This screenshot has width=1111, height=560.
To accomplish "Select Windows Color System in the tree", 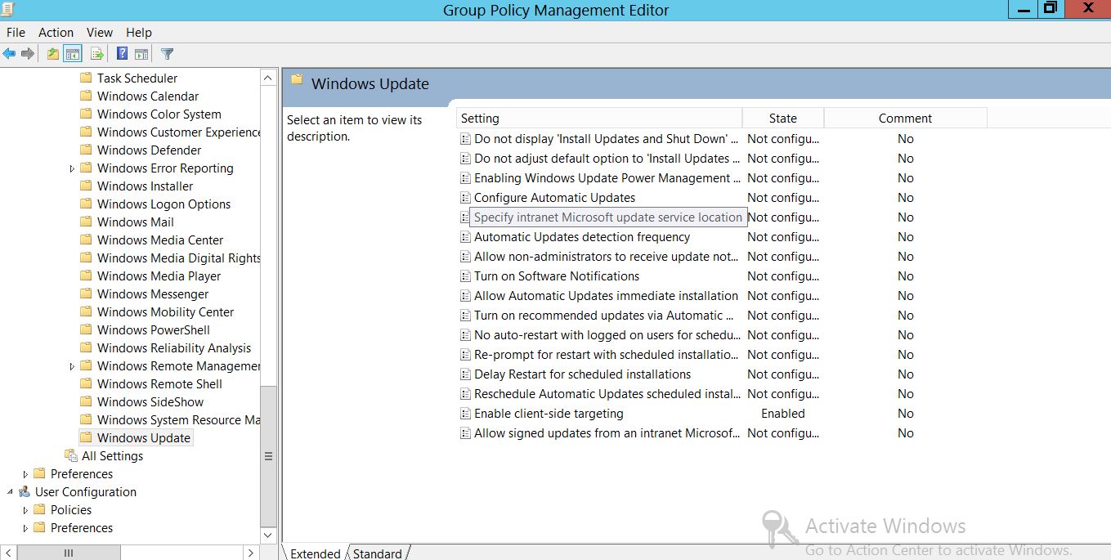I will 159,114.
